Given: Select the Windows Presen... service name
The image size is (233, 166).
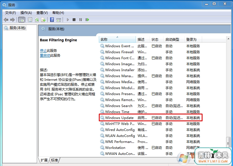Looking at the screenshot, I should click(120, 94).
